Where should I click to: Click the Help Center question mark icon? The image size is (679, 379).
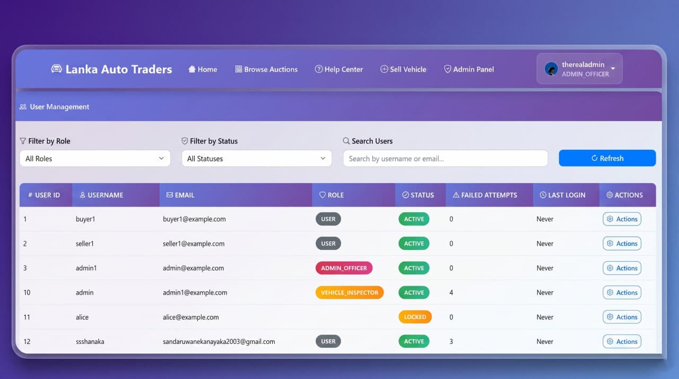point(319,69)
